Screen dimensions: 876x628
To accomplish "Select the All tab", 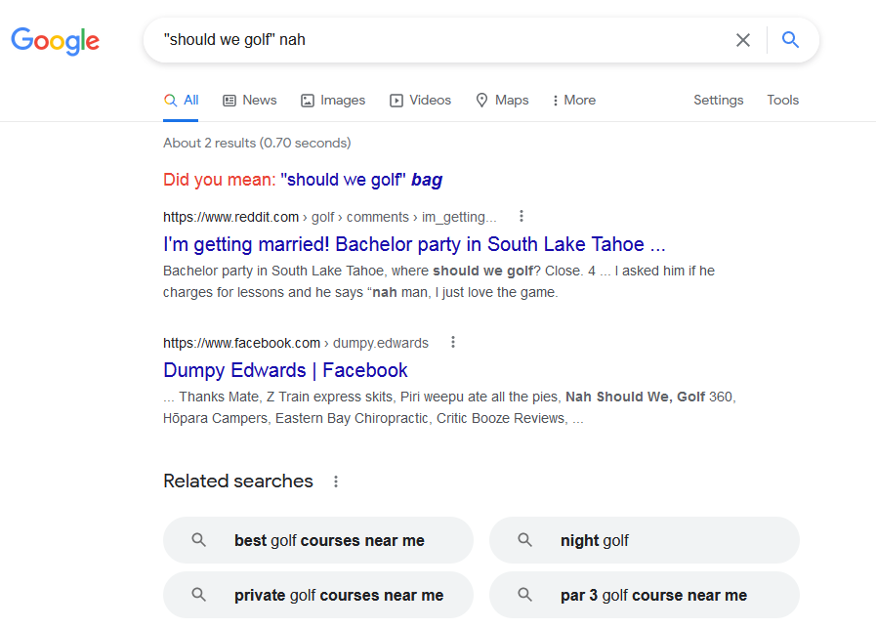I will 181,100.
